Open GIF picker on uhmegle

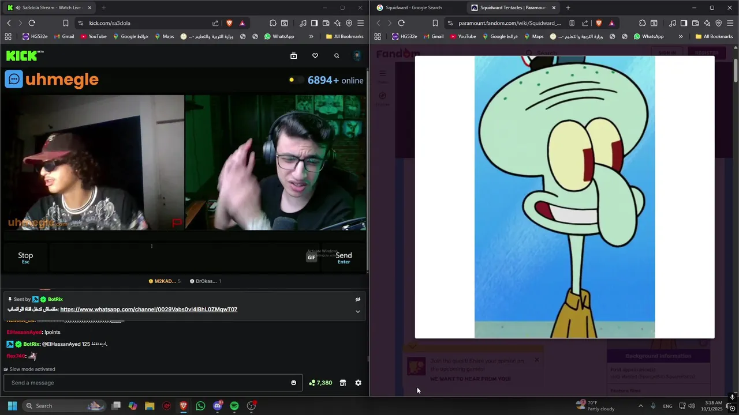coord(311,257)
